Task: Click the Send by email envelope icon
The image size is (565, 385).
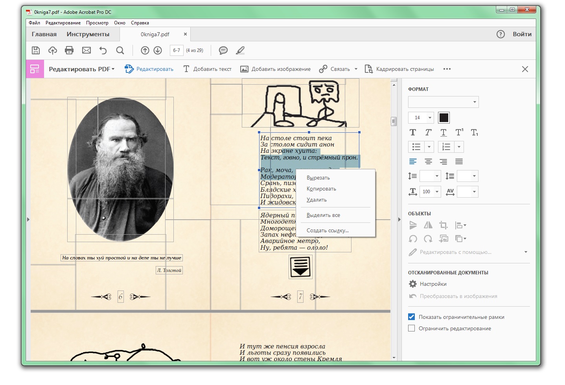Action: pyautogui.click(x=86, y=50)
